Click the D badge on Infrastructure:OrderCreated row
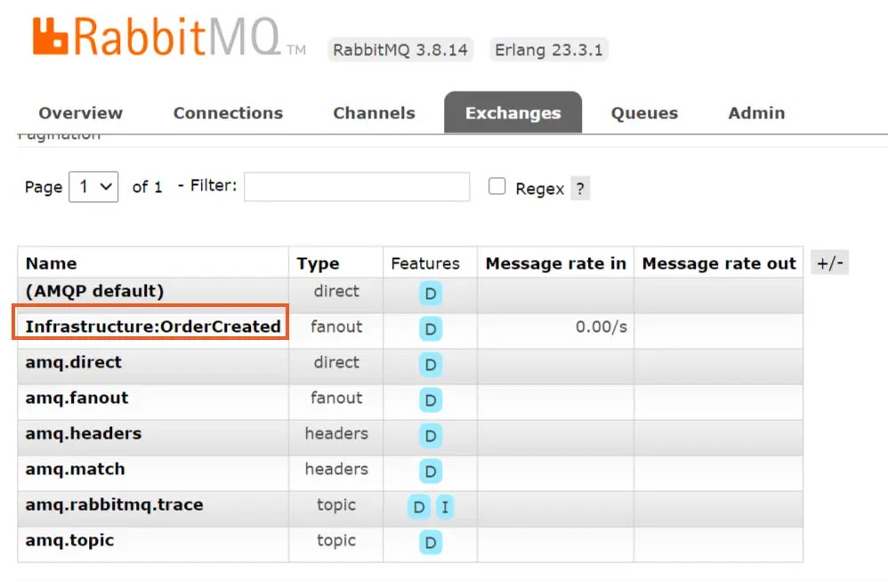This screenshot has height=581, width=888. (430, 328)
